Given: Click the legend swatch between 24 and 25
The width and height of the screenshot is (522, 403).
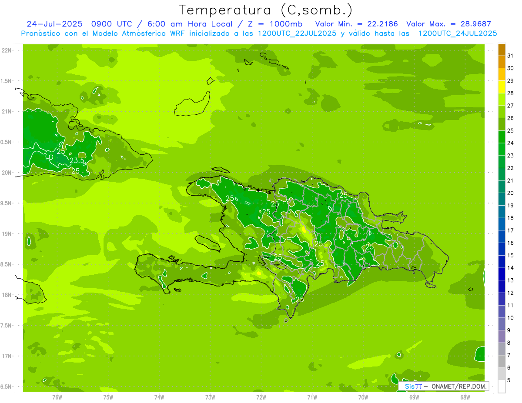Looking at the screenshot, I should pos(502,137).
